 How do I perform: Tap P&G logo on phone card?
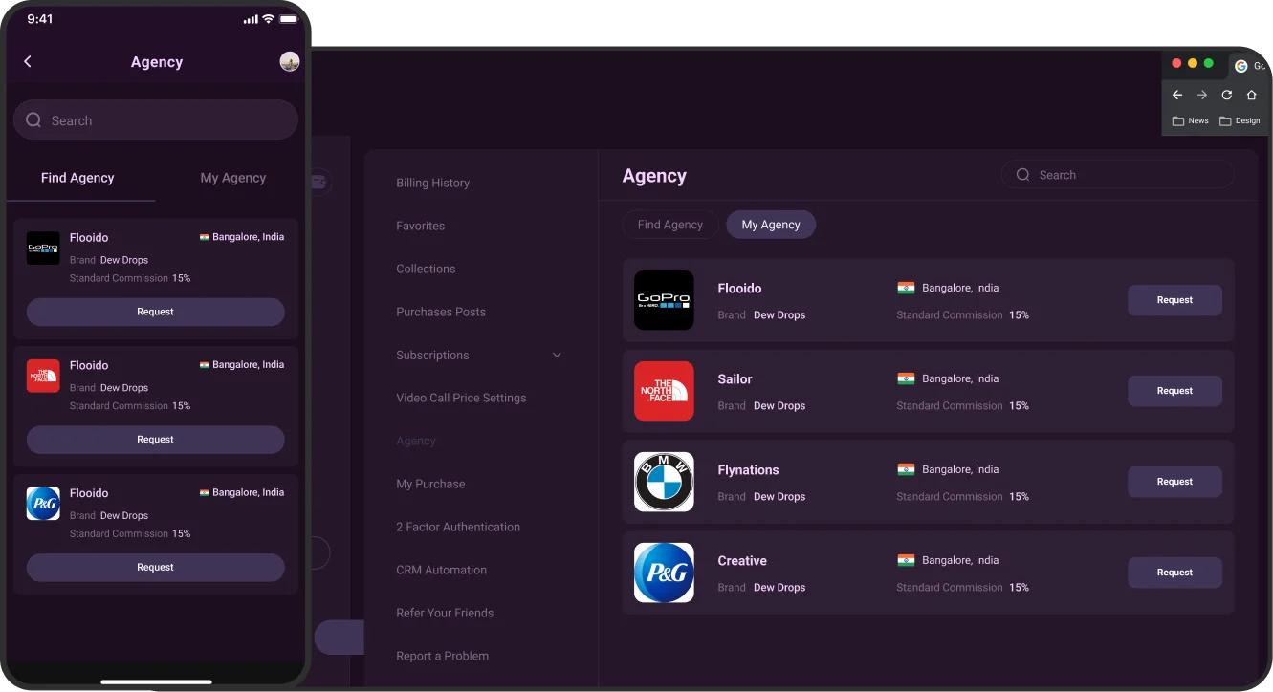(43, 504)
